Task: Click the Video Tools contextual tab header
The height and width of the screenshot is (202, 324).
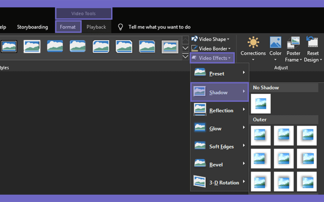Action: tap(83, 14)
